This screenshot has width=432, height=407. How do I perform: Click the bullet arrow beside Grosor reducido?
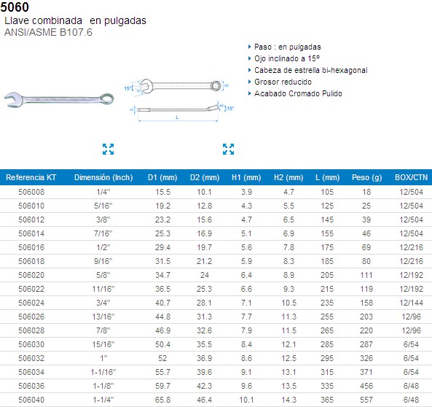click(250, 82)
